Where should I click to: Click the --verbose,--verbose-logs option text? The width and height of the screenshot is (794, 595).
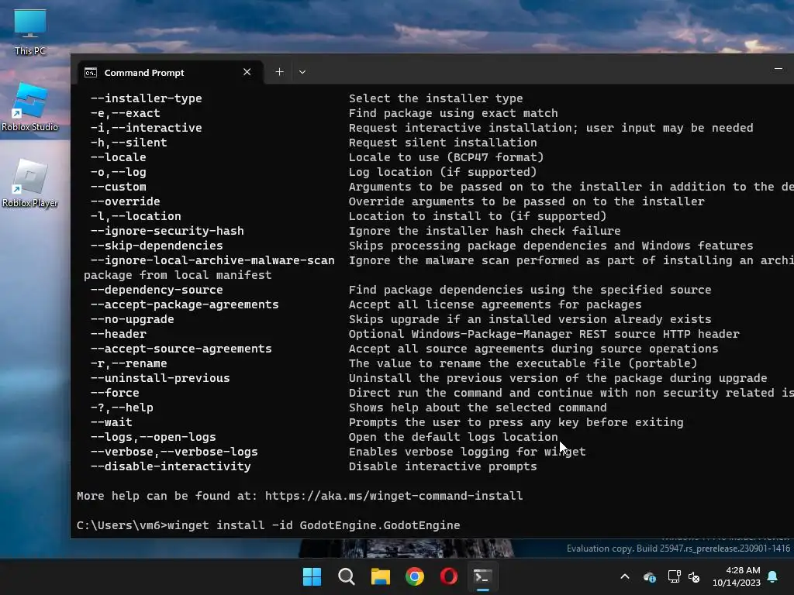point(174,452)
